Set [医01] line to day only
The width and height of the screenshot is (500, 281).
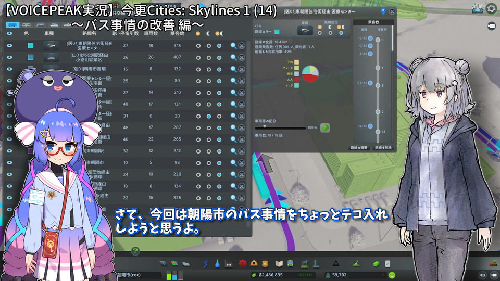pyautogui.click(x=198, y=46)
